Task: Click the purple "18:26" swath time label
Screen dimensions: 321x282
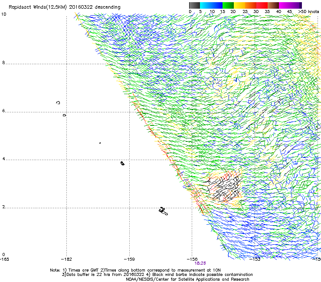Action: pos(200,263)
